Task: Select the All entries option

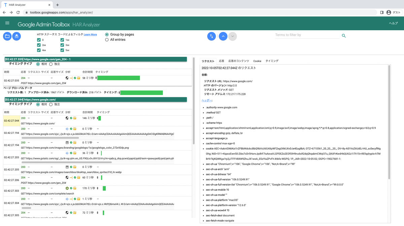Action: (107, 40)
